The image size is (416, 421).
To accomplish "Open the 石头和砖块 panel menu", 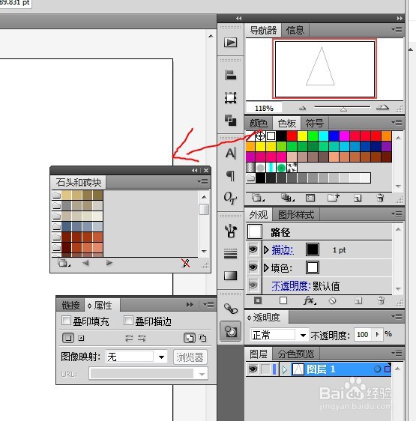I will click(203, 182).
